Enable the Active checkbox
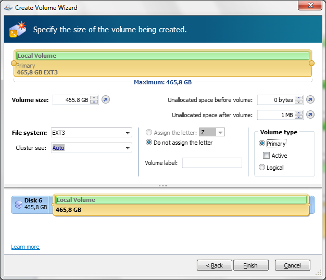 click(x=267, y=156)
